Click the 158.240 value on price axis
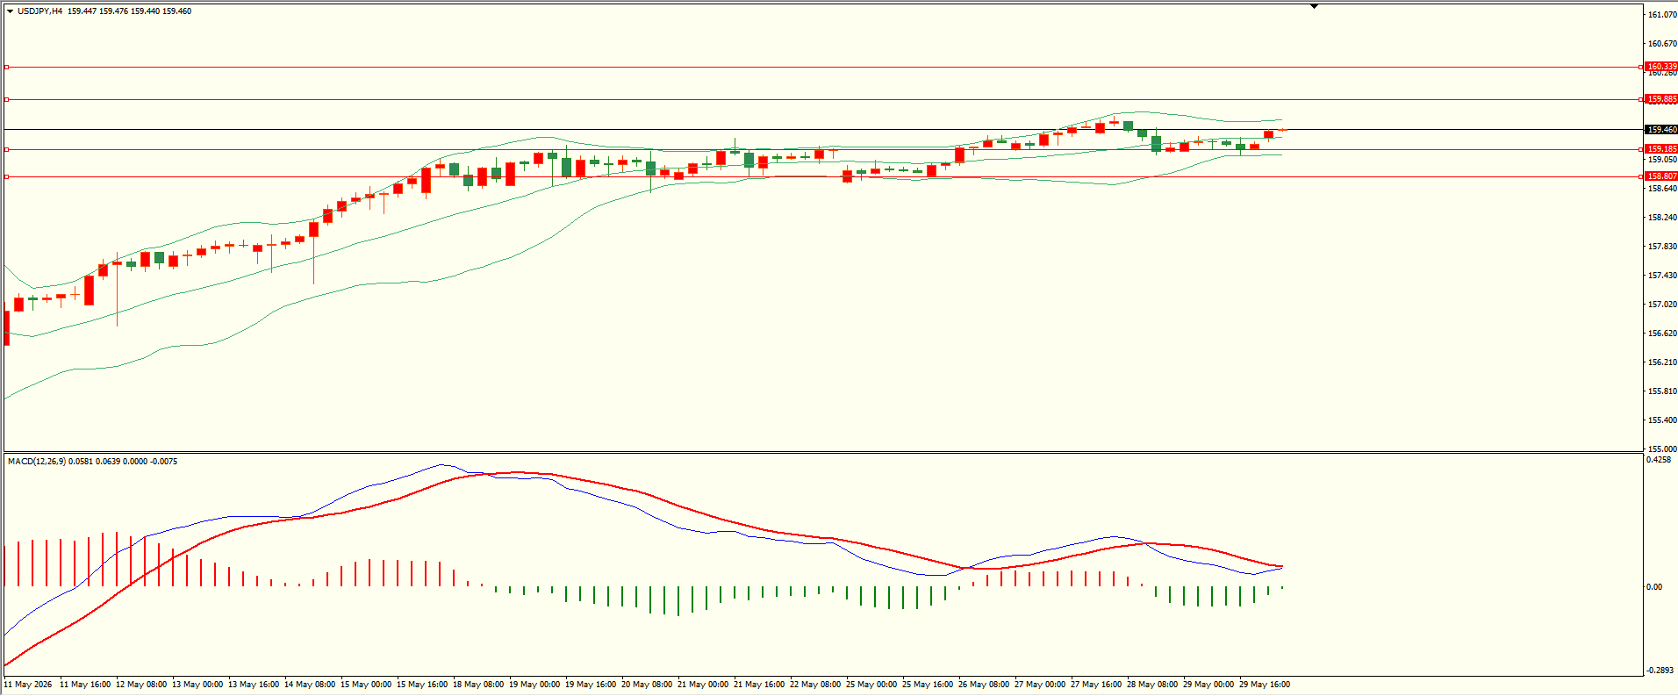 pos(1662,218)
